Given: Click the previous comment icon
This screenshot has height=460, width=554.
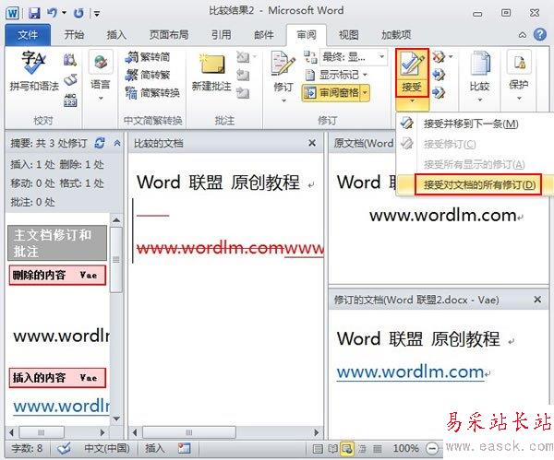Looking at the screenshot, I should (243, 76).
